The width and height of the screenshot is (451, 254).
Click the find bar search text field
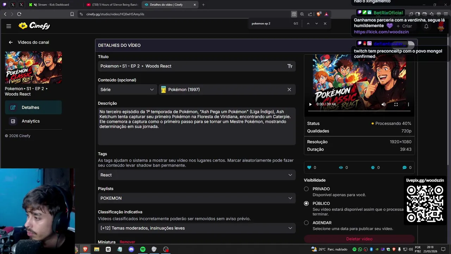tap(271, 24)
